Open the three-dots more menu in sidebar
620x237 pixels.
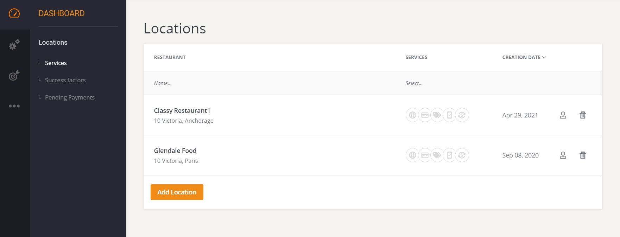(14, 106)
